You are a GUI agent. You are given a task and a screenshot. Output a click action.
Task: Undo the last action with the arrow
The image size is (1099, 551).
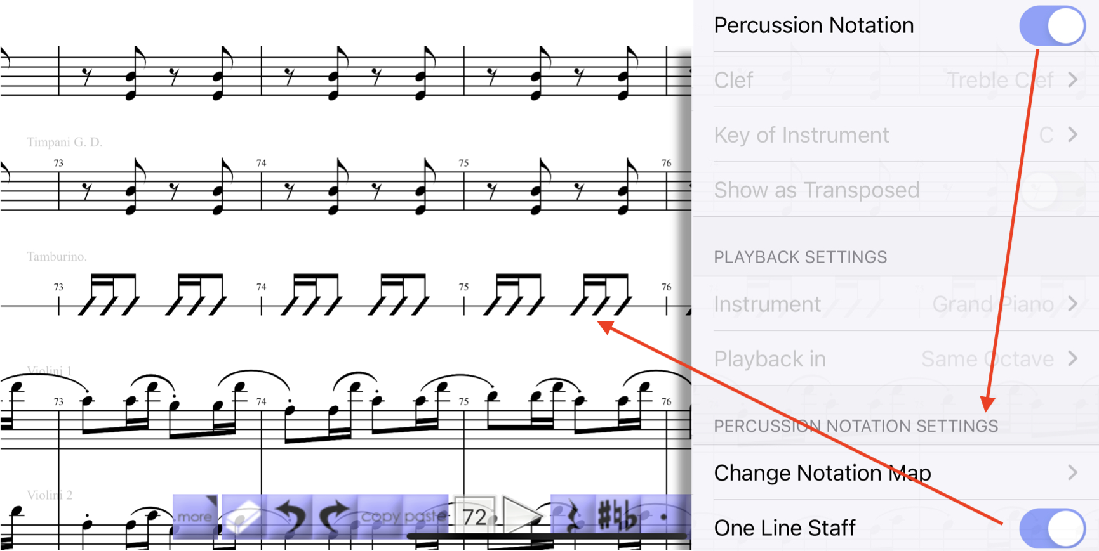[290, 517]
